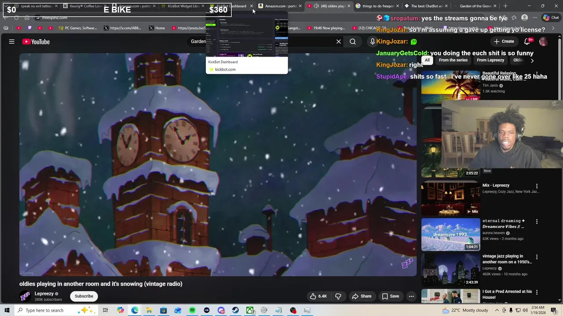
Task: Click the video title 'oldies playing in another room'
Action: [x=101, y=284]
